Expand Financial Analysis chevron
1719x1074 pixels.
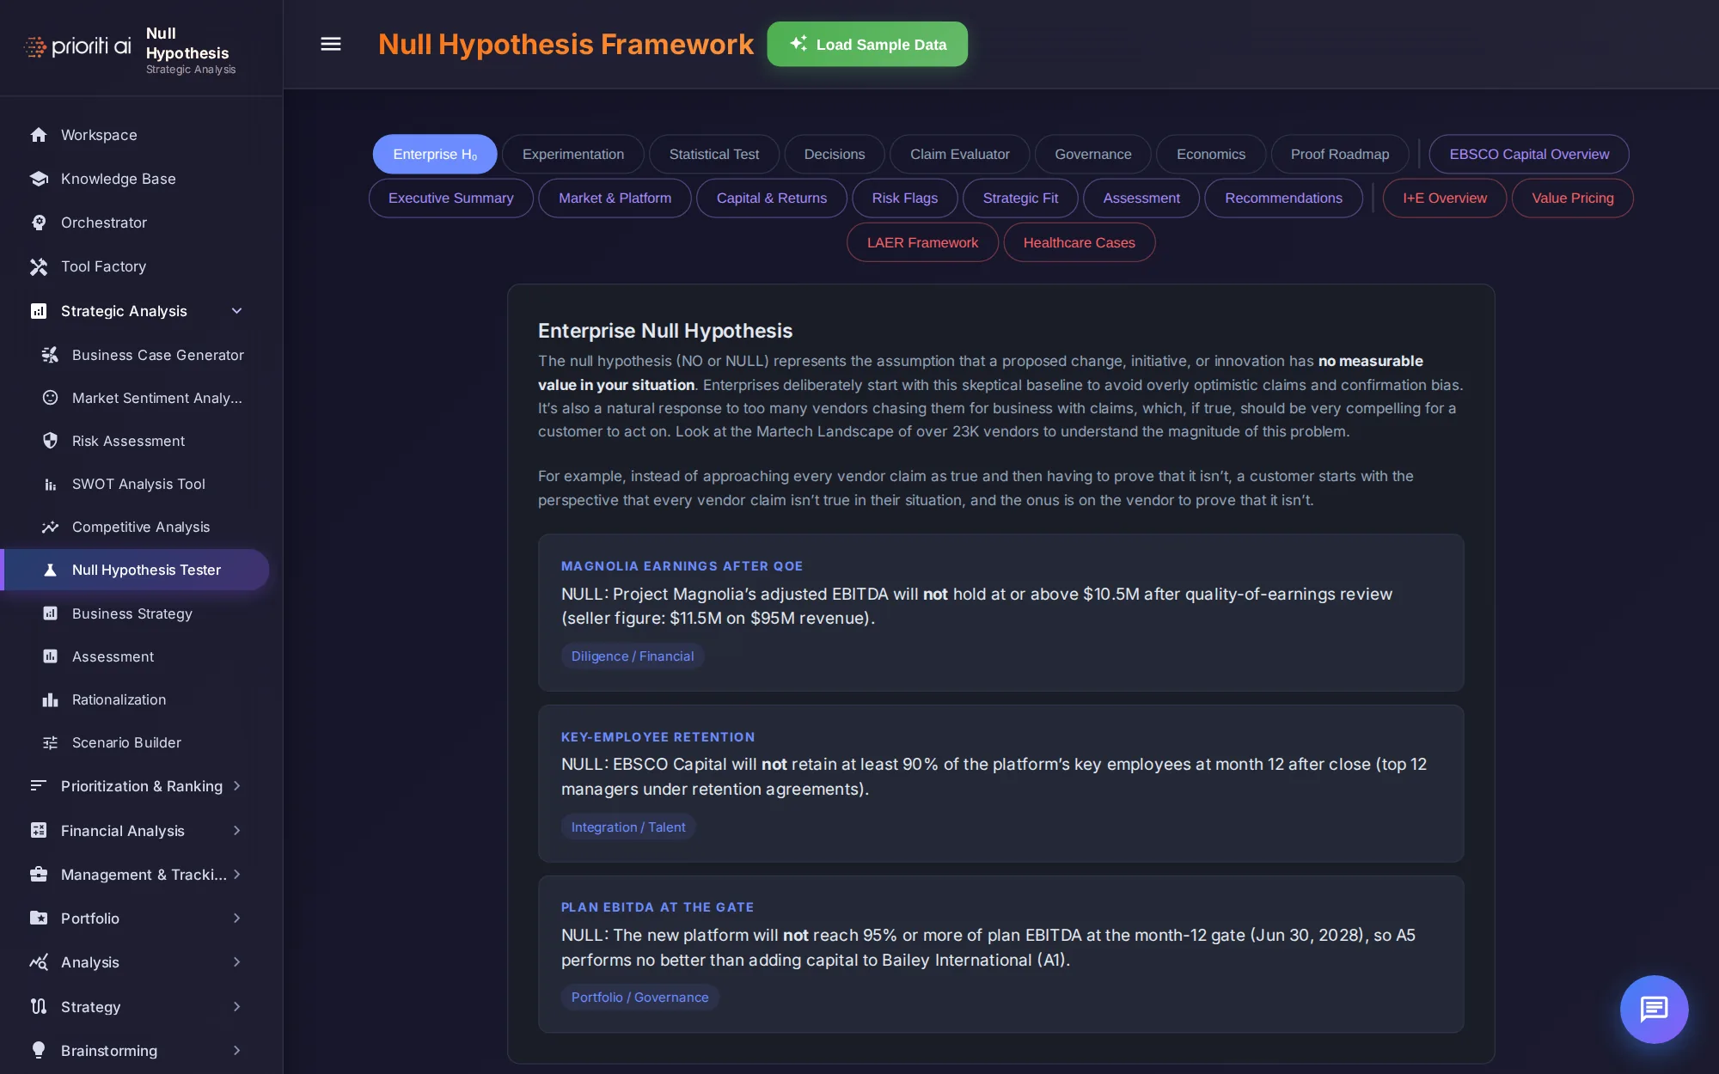coord(237,831)
